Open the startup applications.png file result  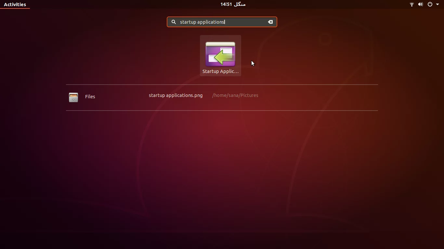pyautogui.click(x=176, y=95)
